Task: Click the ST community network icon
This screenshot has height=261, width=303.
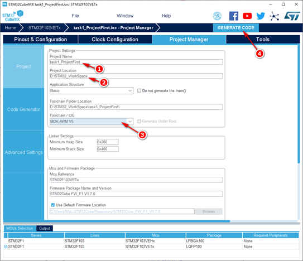Action: (x=274, y=16)
